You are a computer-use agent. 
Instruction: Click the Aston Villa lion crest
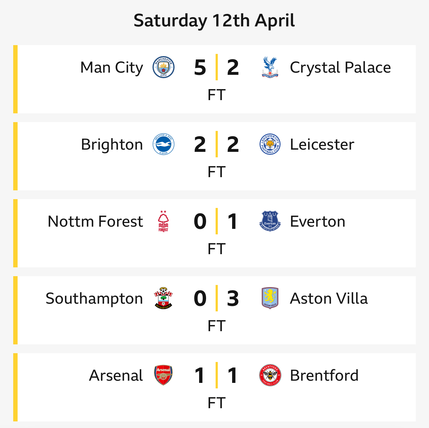coord(270,298)
